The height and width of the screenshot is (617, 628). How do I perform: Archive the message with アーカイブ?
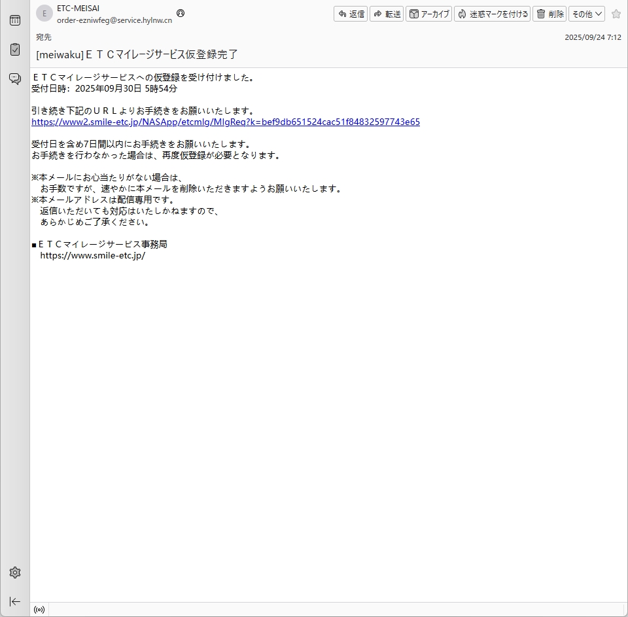tap(429, 14)
